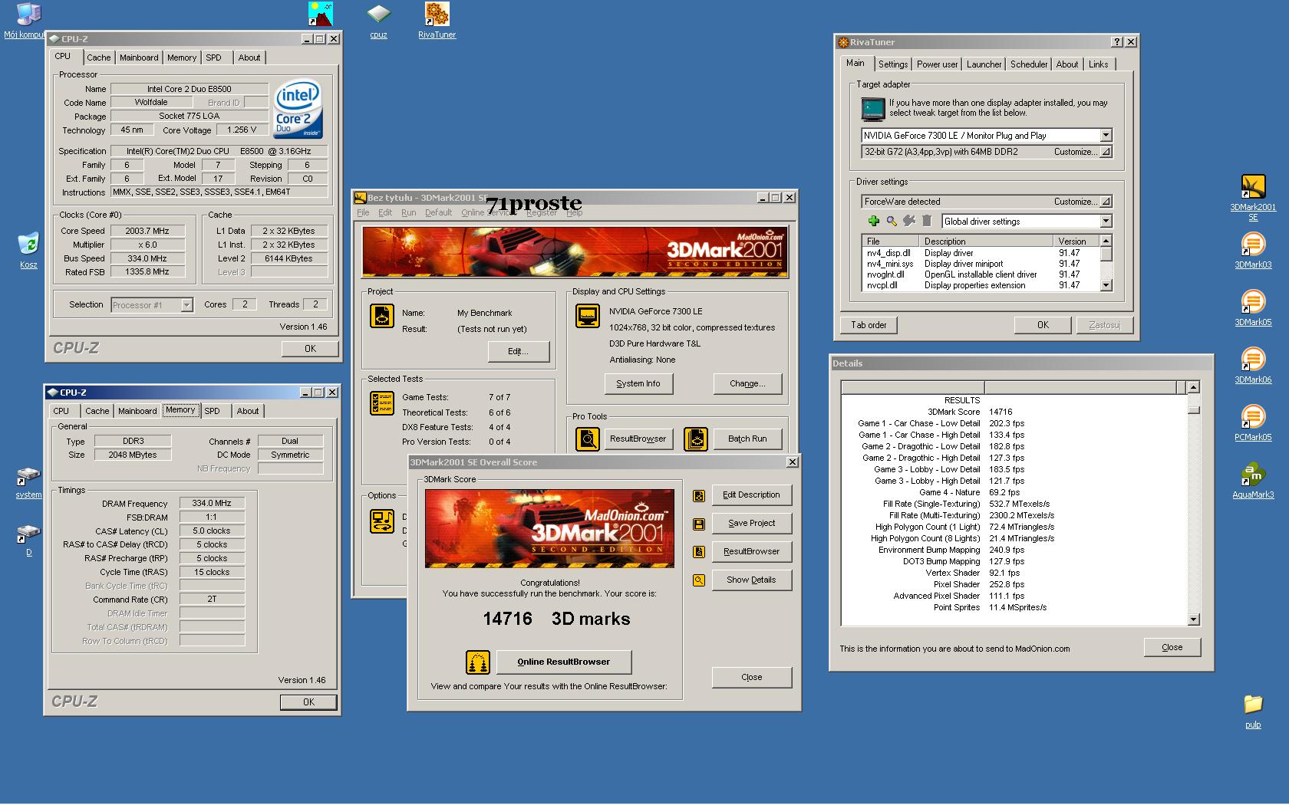Viewport: 1289px width, 805px height.
Task: Click the Tab order button in RivaTuner
Action: (x=869, y=325)
